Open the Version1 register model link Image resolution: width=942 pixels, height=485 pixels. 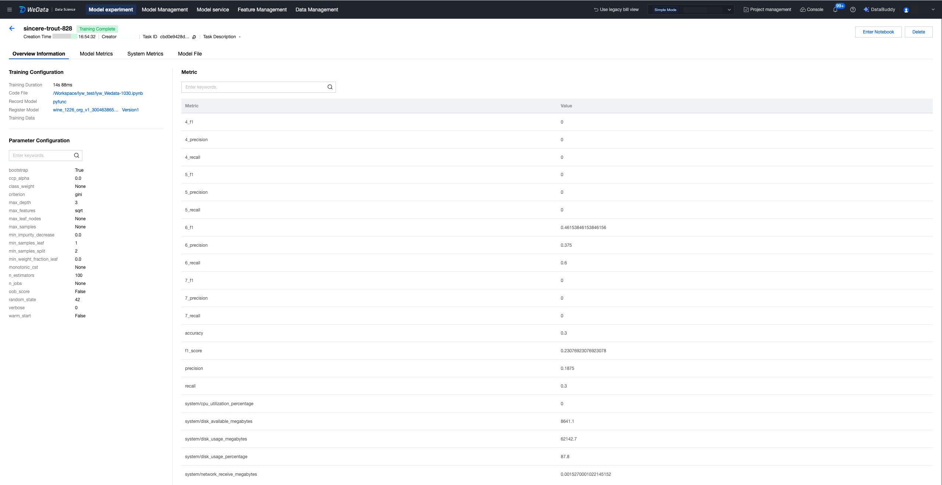(x=130, y=110)
